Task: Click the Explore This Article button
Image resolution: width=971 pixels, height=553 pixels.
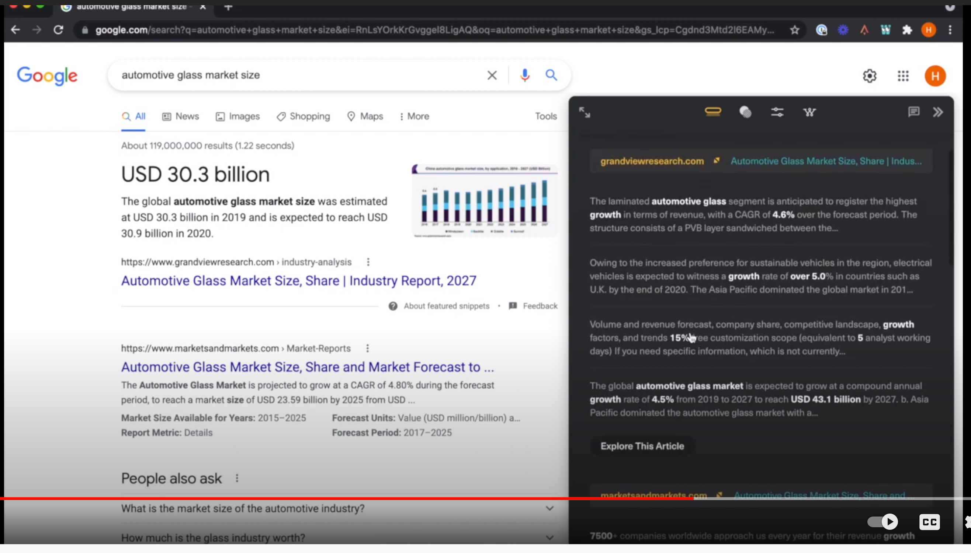Action: click(642, 446)
